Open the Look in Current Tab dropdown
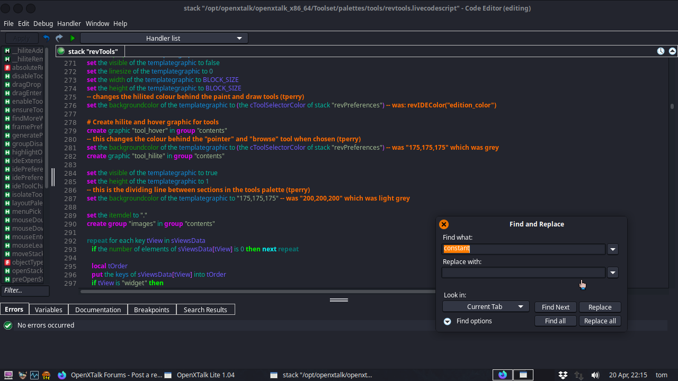This screenshot has height=381, width=678. pyautogui.click(x=486, y=306)
